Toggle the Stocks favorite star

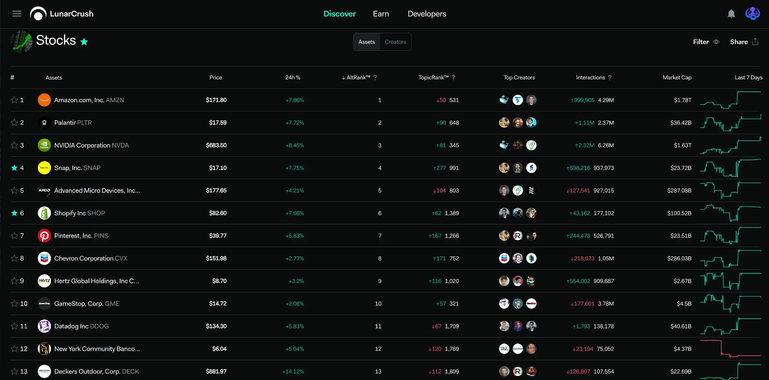[84, 42]
